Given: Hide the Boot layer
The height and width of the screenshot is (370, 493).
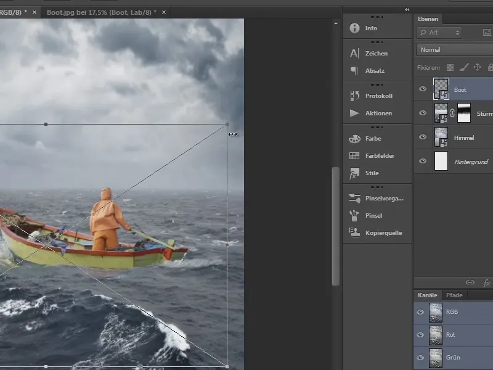Looking at the screenshot, I should (423, 89).
